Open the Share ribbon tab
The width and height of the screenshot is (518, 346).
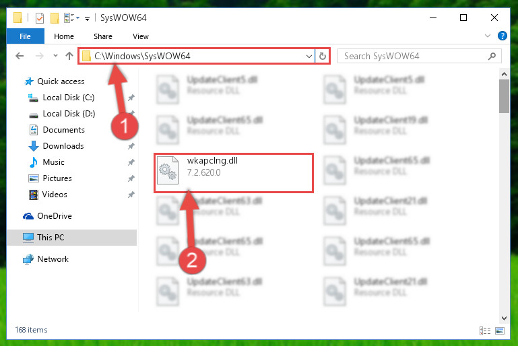tap(103, 36)
